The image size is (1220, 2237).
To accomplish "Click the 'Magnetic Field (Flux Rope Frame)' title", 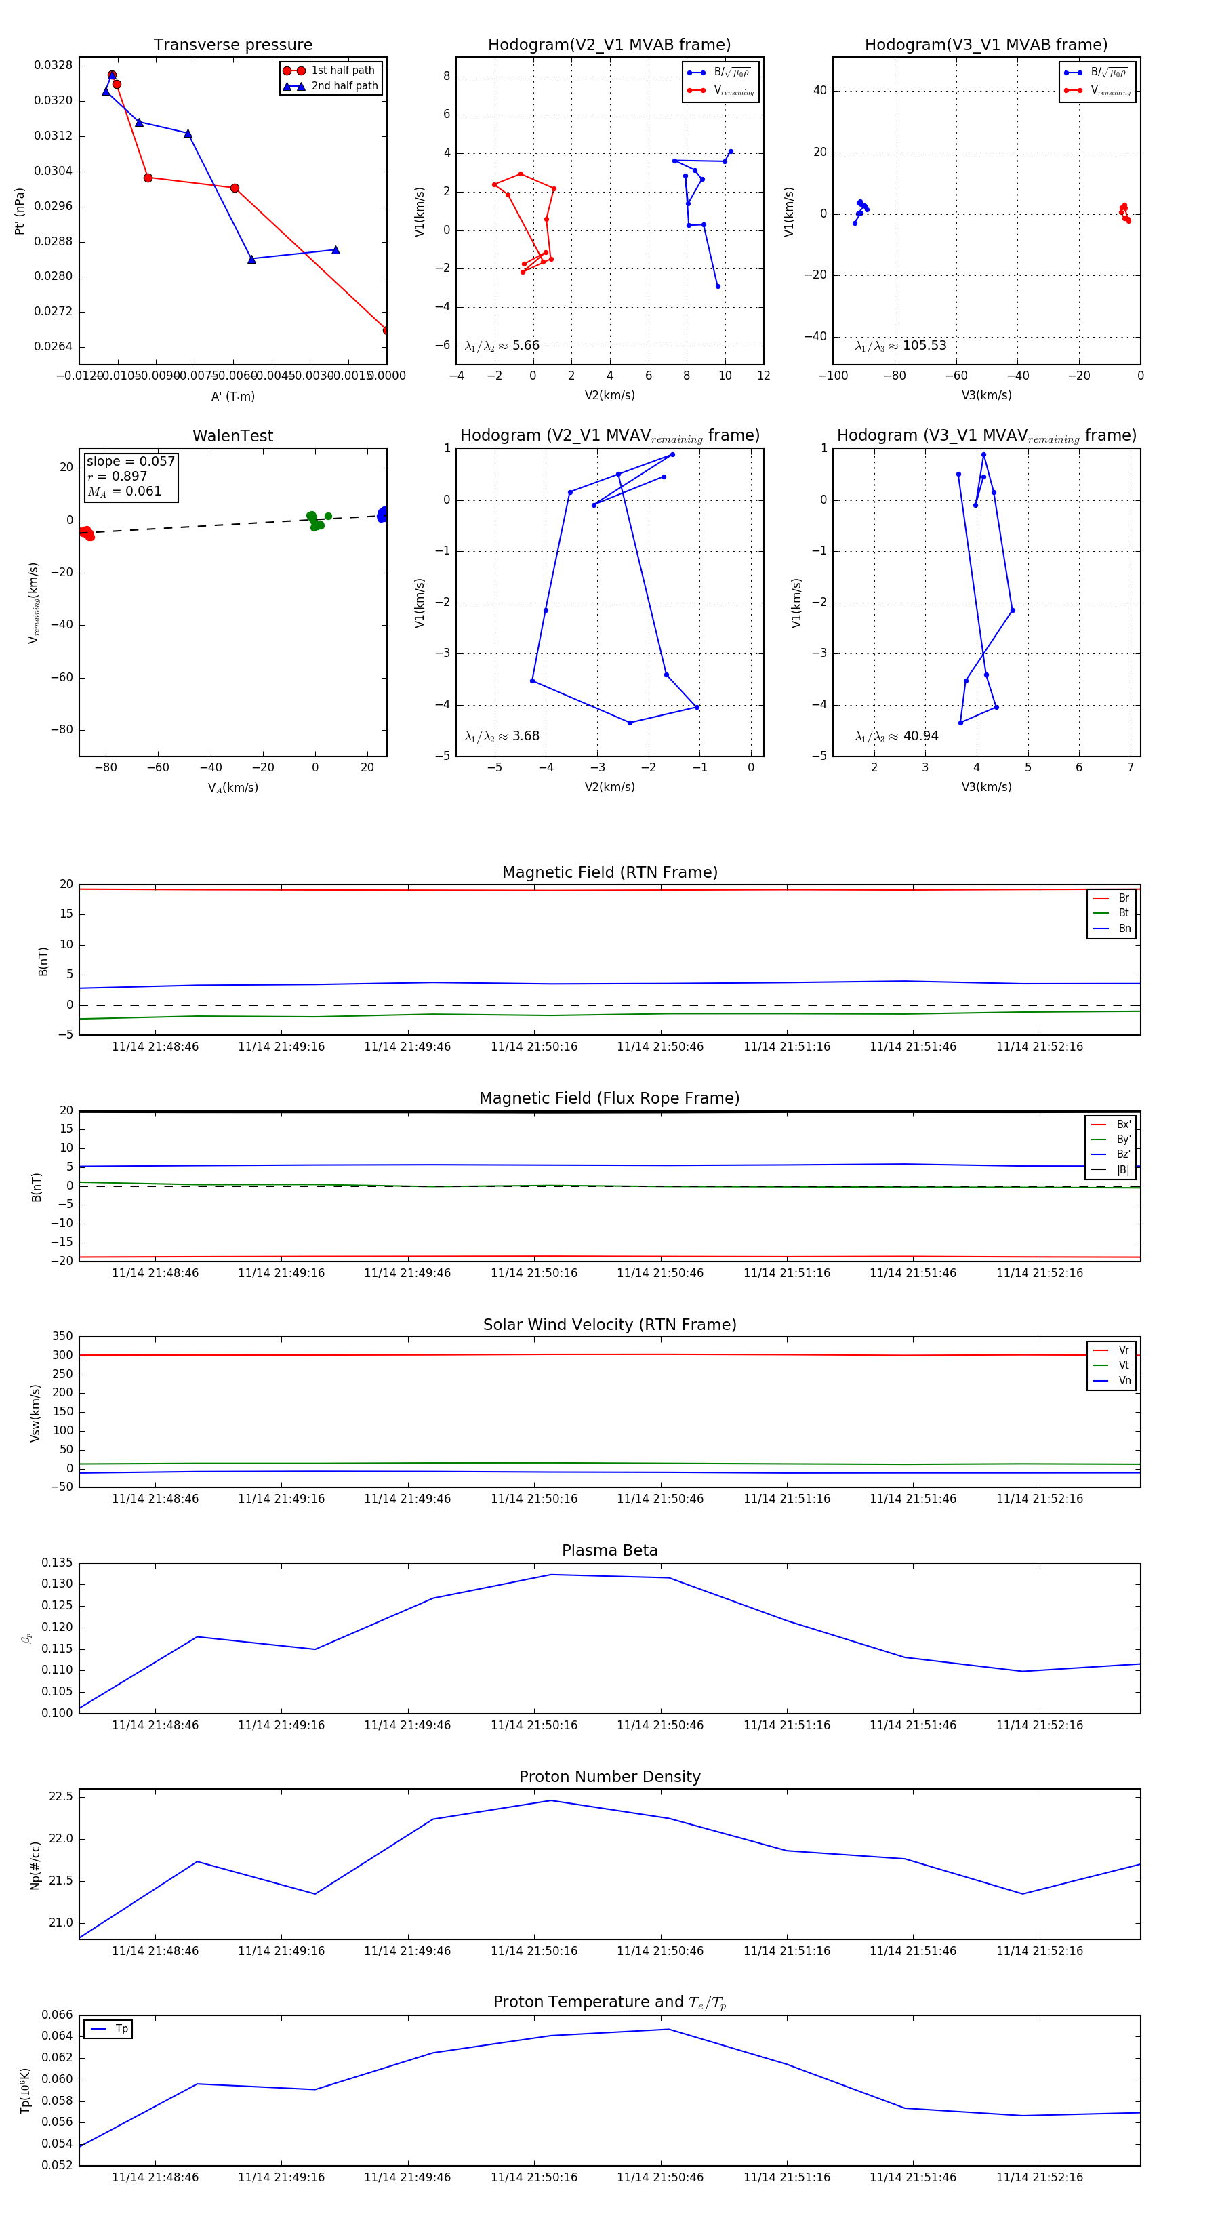I will (x=609, y=1099).
